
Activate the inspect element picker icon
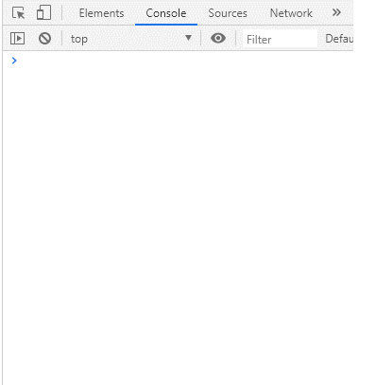(x=18, y=13)
